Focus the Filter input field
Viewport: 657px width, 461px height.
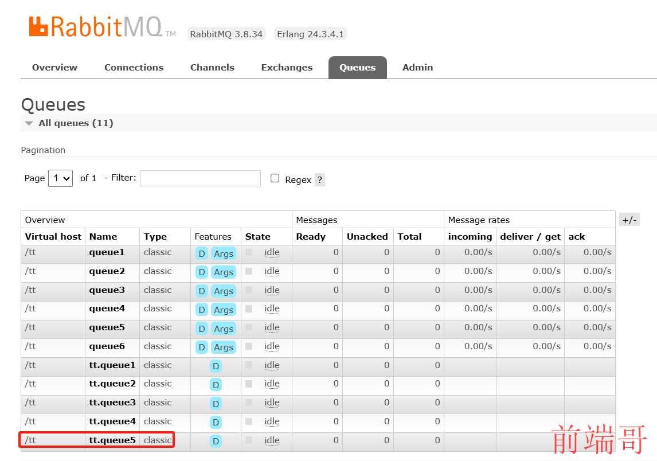[200, 178]
